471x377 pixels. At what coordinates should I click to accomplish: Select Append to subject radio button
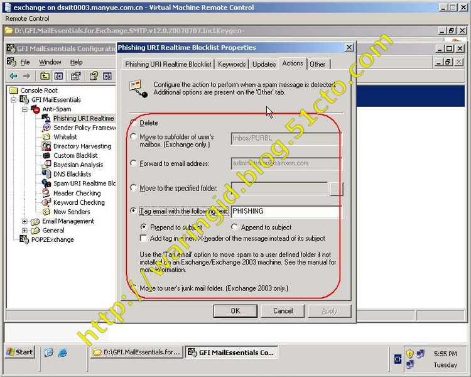(235, 227)
